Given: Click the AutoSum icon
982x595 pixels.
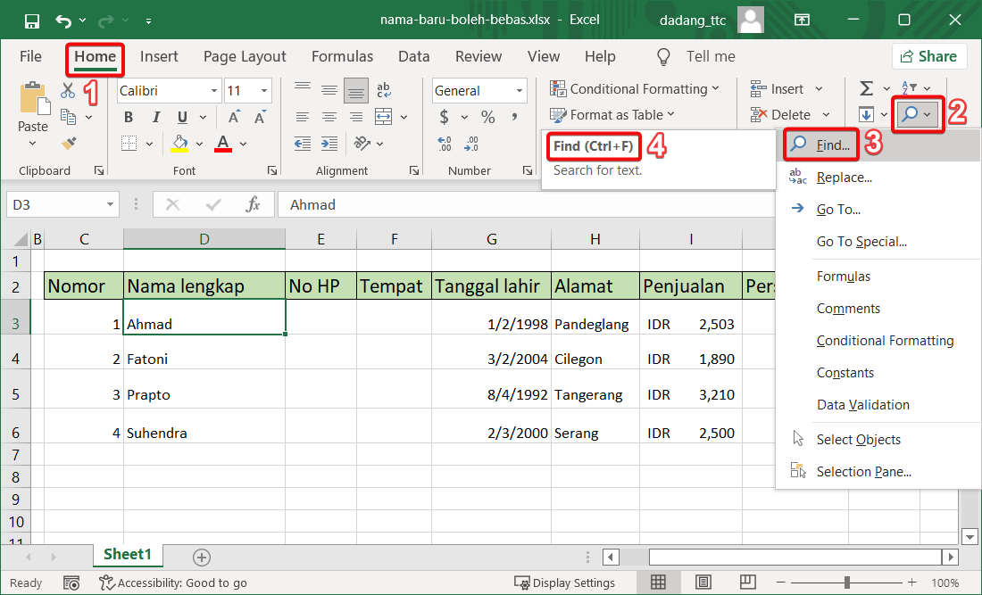Looking at the screenshot, I should pos(867,88).
